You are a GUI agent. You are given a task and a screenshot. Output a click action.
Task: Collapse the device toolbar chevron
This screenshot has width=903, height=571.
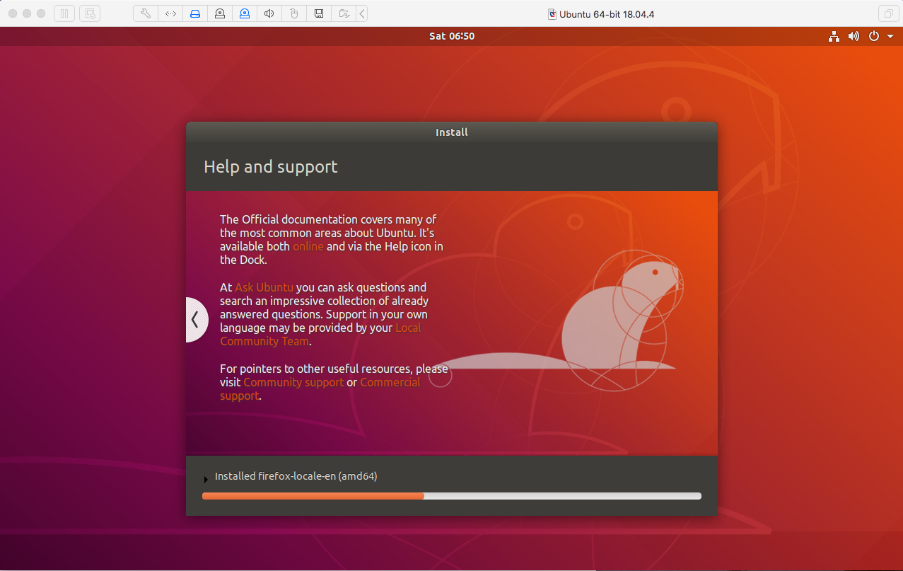(x=361, y=13)
